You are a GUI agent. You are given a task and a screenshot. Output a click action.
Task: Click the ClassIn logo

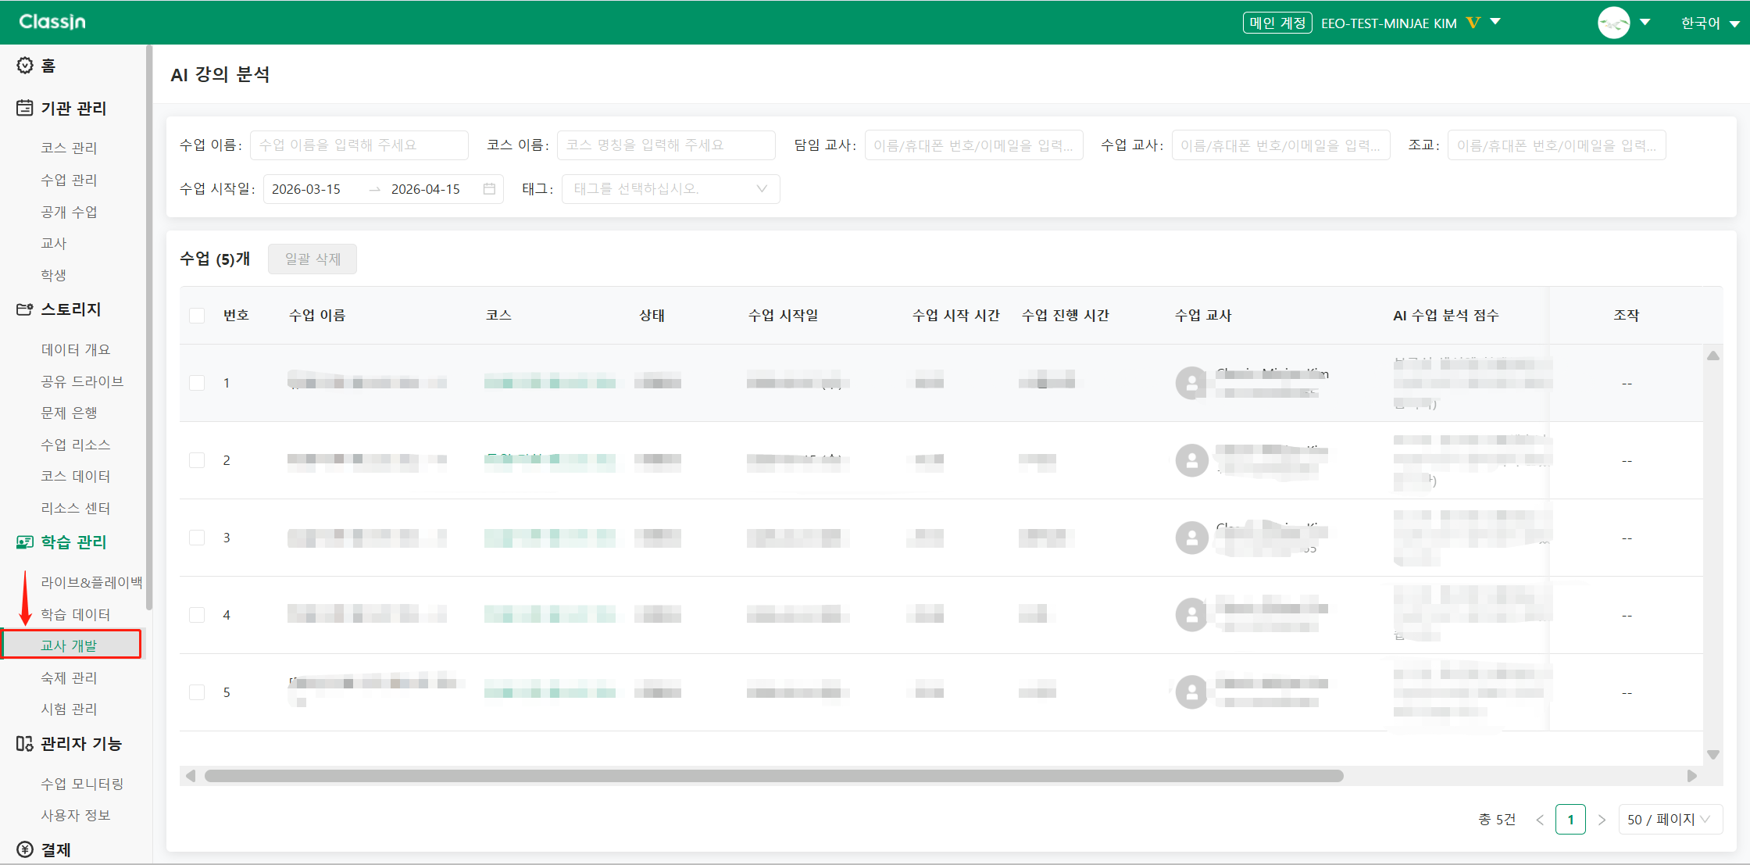[x=52, y=22]
